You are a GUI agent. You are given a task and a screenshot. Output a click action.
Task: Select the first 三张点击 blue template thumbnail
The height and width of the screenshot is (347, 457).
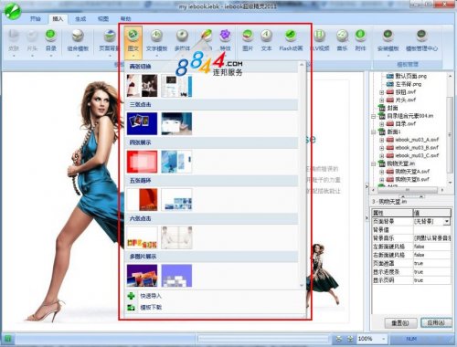point(143,124)
